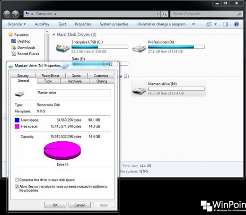This screenshot has height=215, width=246.
Task: Click the Back navigation arrow
Action: [7, 14]
